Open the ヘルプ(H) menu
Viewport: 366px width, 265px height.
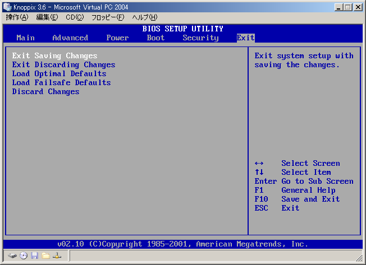coord(144,17)
